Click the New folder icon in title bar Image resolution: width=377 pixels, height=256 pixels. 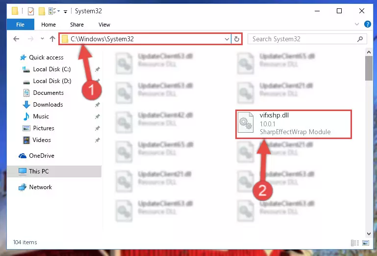point(42,11)
